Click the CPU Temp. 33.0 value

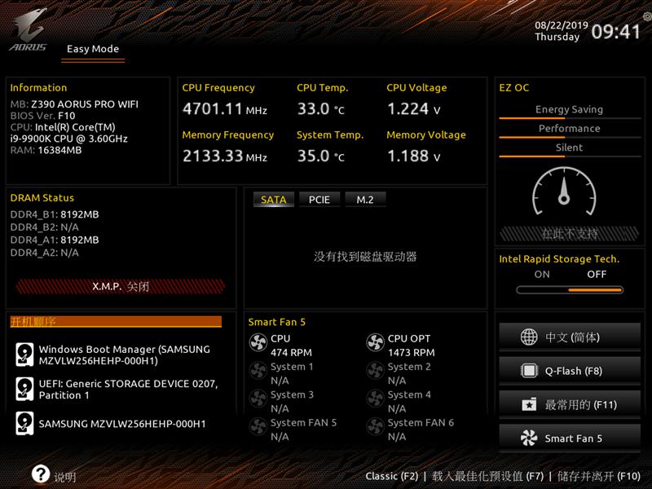click(320, 109)
